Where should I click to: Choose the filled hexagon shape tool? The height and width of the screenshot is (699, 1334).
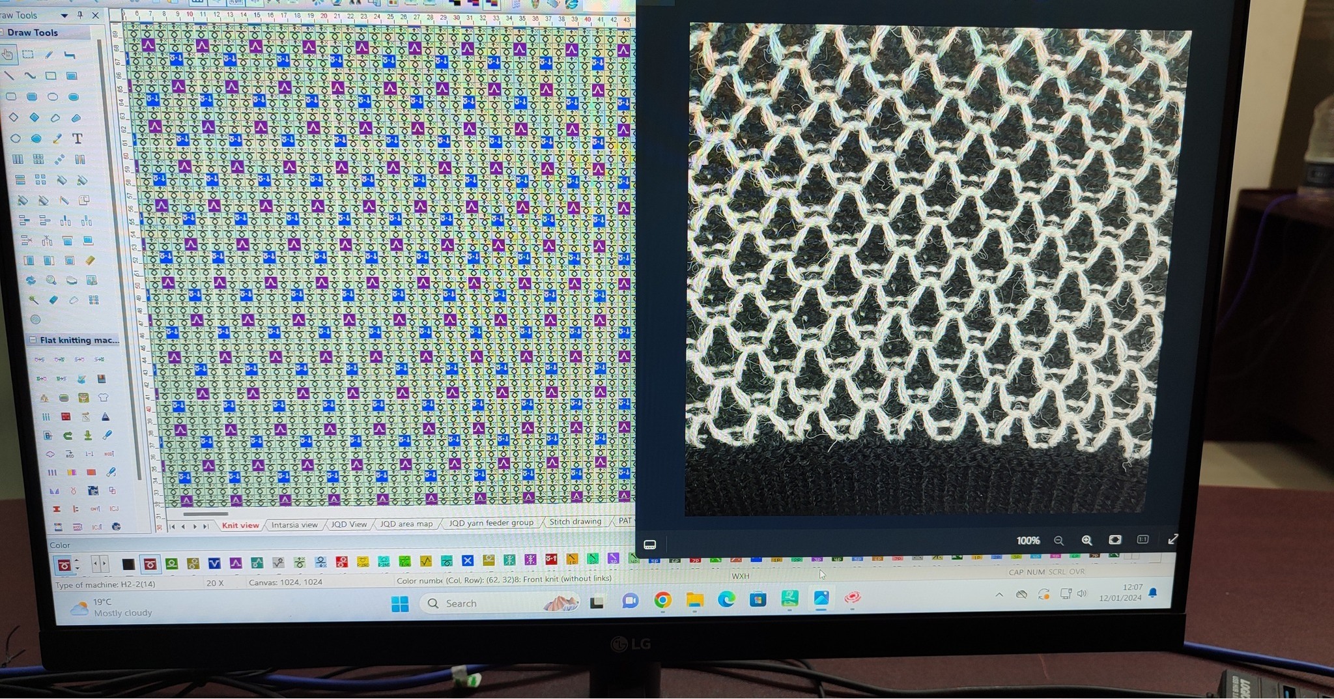pos(36,139)
